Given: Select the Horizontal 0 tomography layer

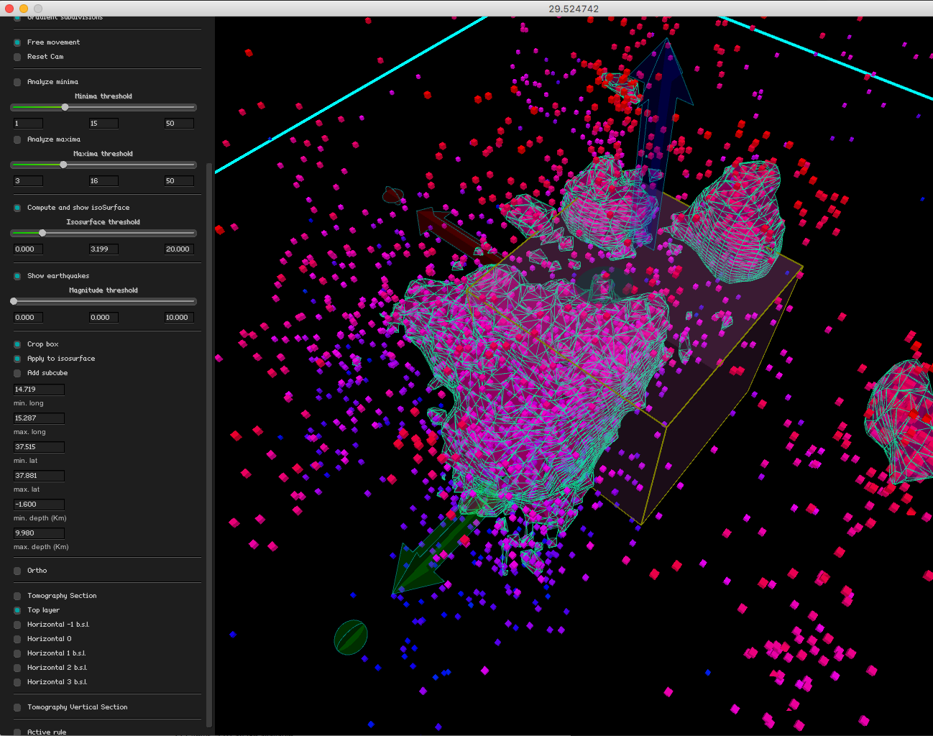Looking at the screenshot, I should [17, 639].
